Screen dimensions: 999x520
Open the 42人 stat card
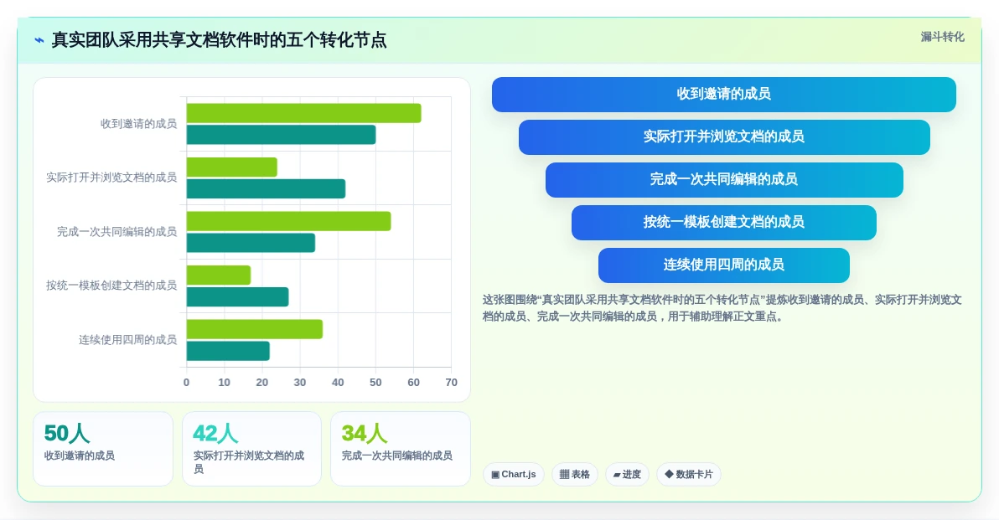251,449
